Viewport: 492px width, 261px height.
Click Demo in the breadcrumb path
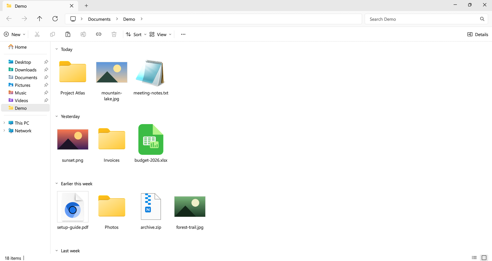point(129,19)
